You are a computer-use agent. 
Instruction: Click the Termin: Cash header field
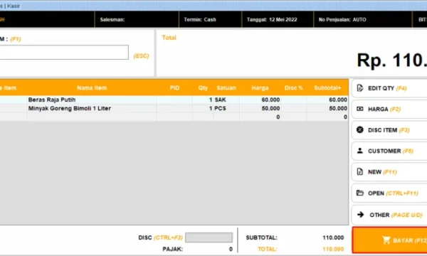(x=210, y=20)
